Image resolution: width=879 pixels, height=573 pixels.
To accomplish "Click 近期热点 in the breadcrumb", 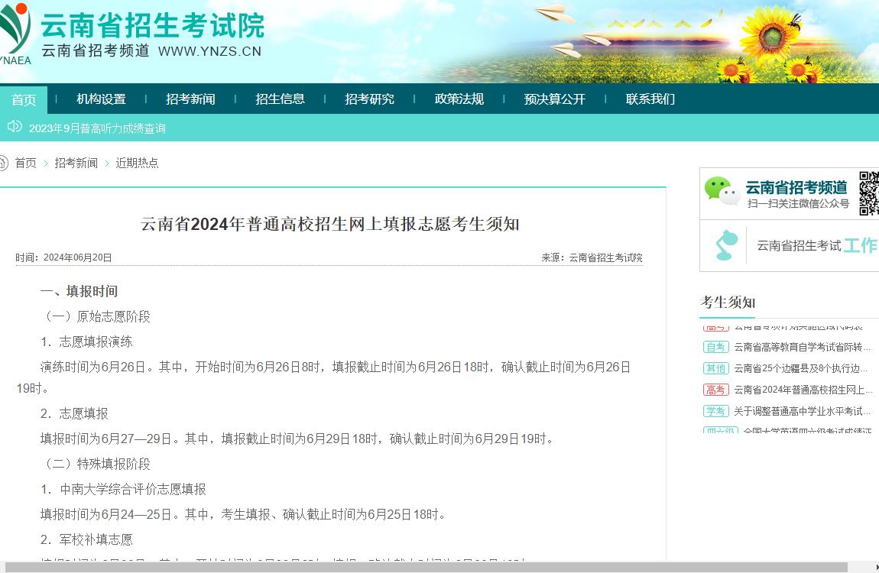I will [x=137, y=163].
